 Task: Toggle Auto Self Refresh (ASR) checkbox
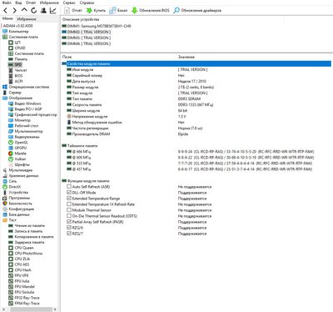coord(69,187)
